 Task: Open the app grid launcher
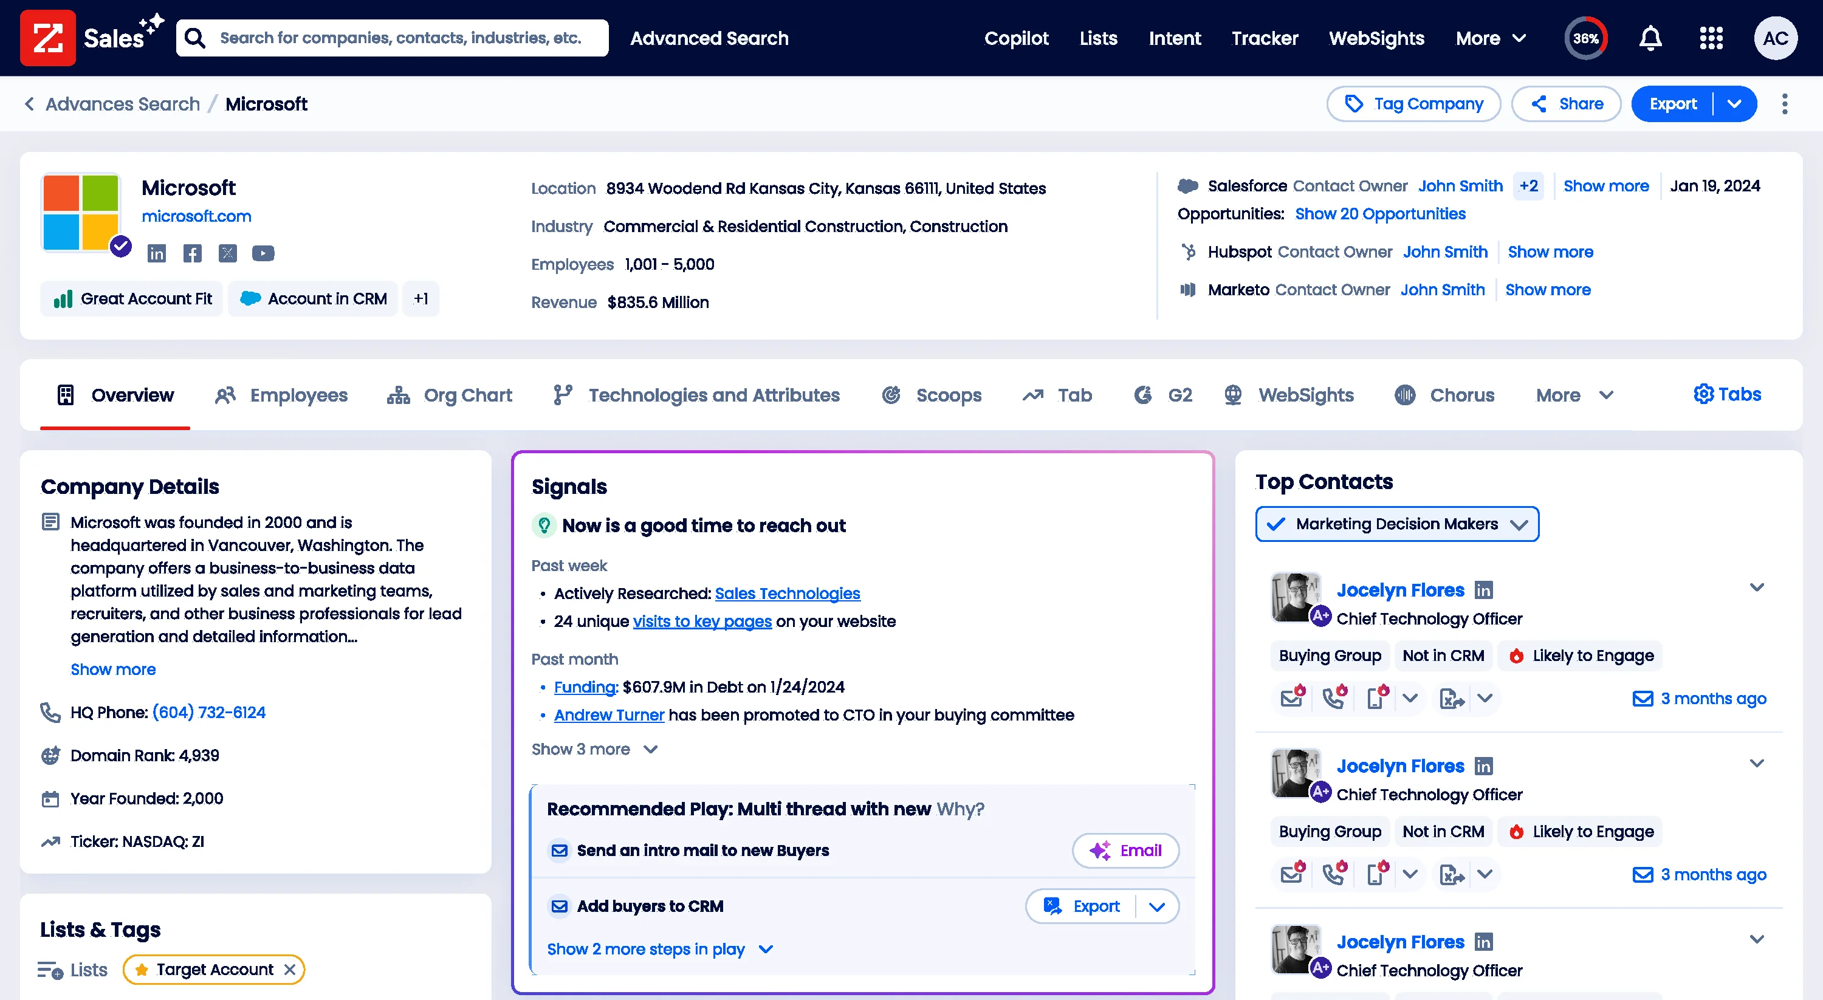pos(1711,38)
